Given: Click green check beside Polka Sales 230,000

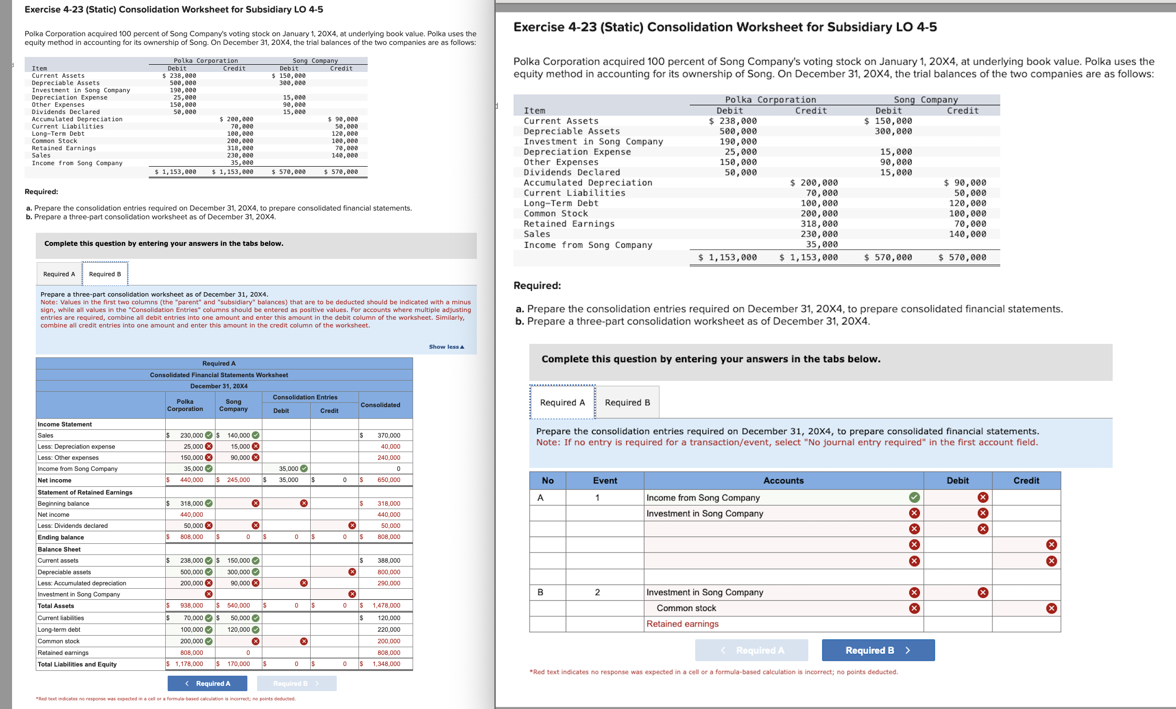Looking at the screenshot, I should 209,435.
